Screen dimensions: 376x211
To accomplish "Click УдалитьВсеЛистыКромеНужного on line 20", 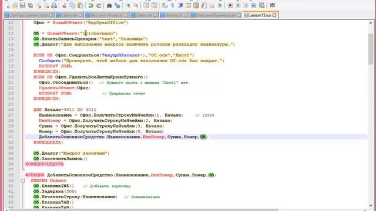I will point(106,77).
